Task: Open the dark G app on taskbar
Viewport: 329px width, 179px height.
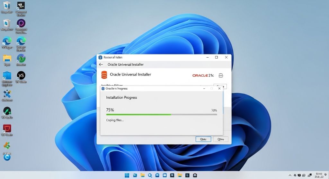Action: 172,175
